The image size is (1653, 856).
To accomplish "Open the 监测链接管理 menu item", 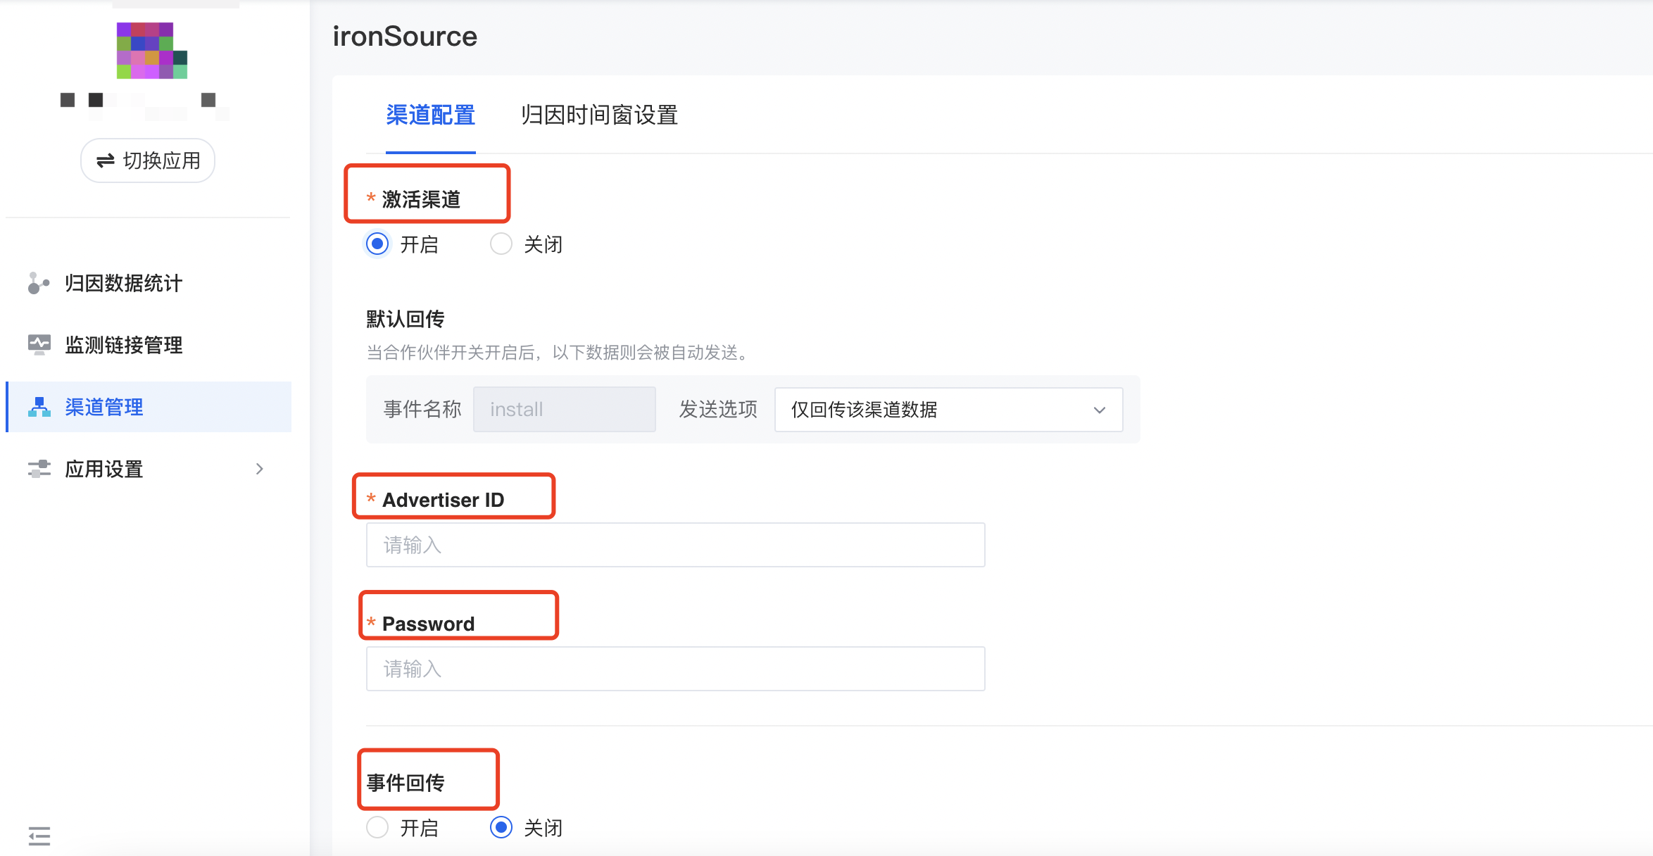I will (123, 344).
